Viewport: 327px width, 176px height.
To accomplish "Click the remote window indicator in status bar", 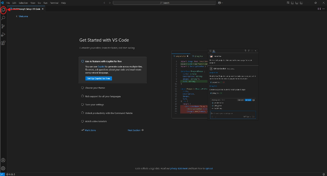I will (2, 174).
